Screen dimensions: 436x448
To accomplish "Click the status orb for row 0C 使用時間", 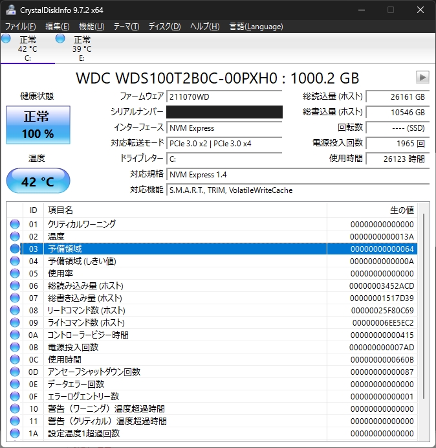I will 15,359.
